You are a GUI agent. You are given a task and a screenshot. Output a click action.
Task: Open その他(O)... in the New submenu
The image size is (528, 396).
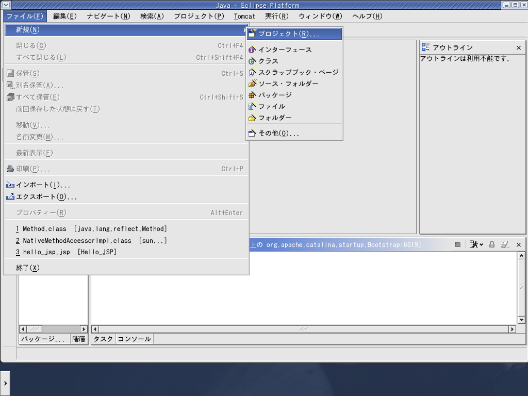point(294,134)
